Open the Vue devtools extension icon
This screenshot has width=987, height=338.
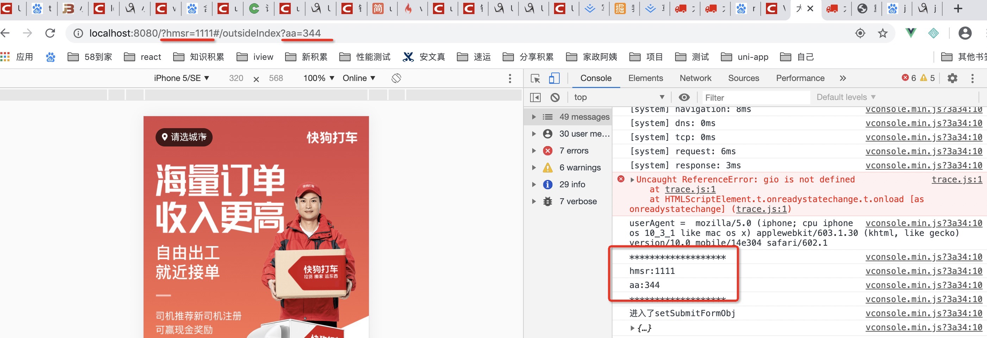tap(911, 33)
